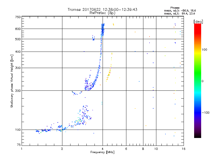Viewport: 216px width, 162px height.
Task: Click y-axis tick label '300'
Action: pos(18,68)
